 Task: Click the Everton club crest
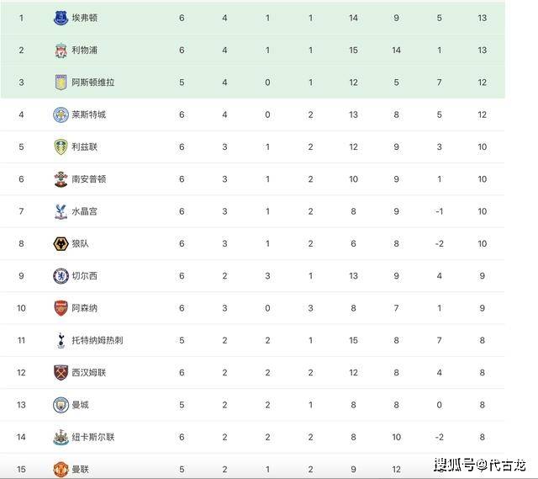click(61, 18)
